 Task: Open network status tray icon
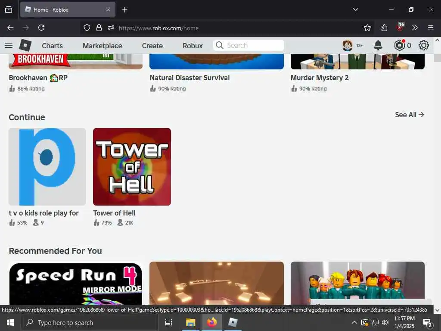375,322
